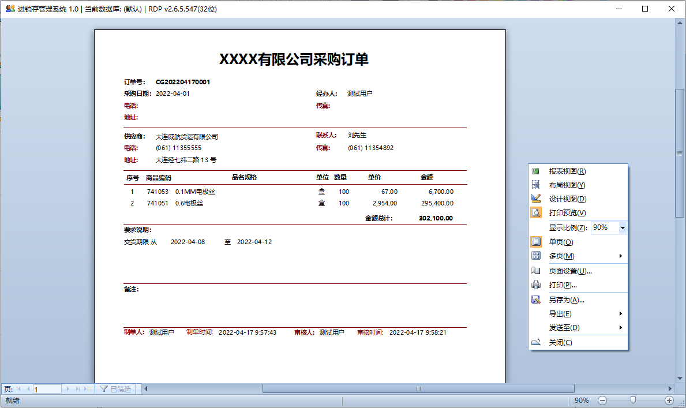Click the printer icon for 打印(P)
Image resolution: width=686 pixels, height=408 pixels.
click(536, 285)
